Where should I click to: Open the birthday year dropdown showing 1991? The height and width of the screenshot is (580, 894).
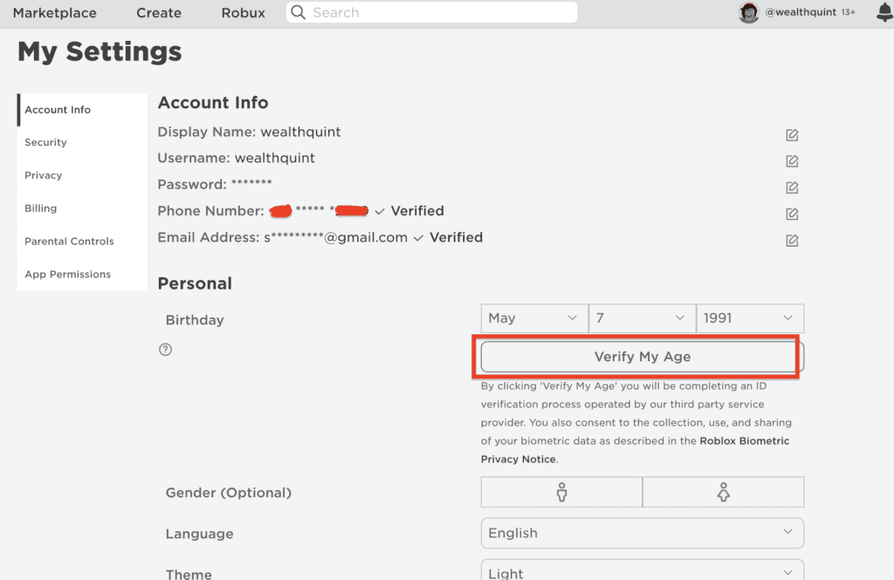[750, 318]
